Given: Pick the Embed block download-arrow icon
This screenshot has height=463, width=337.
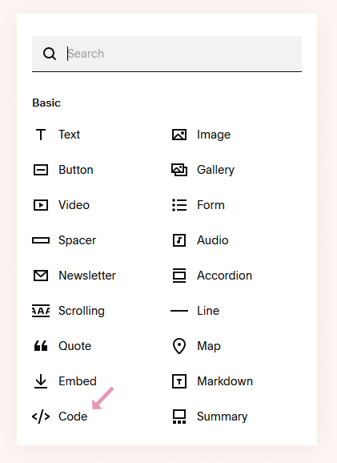Looking at the screenshot, I should click(41, 381).
